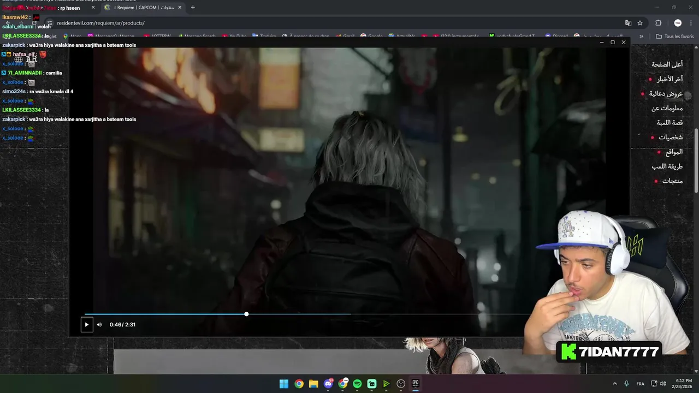The image size is (699, 393).
Task: Go to 'شخصيات' in the side menu
Action: (x=671, y=138)
